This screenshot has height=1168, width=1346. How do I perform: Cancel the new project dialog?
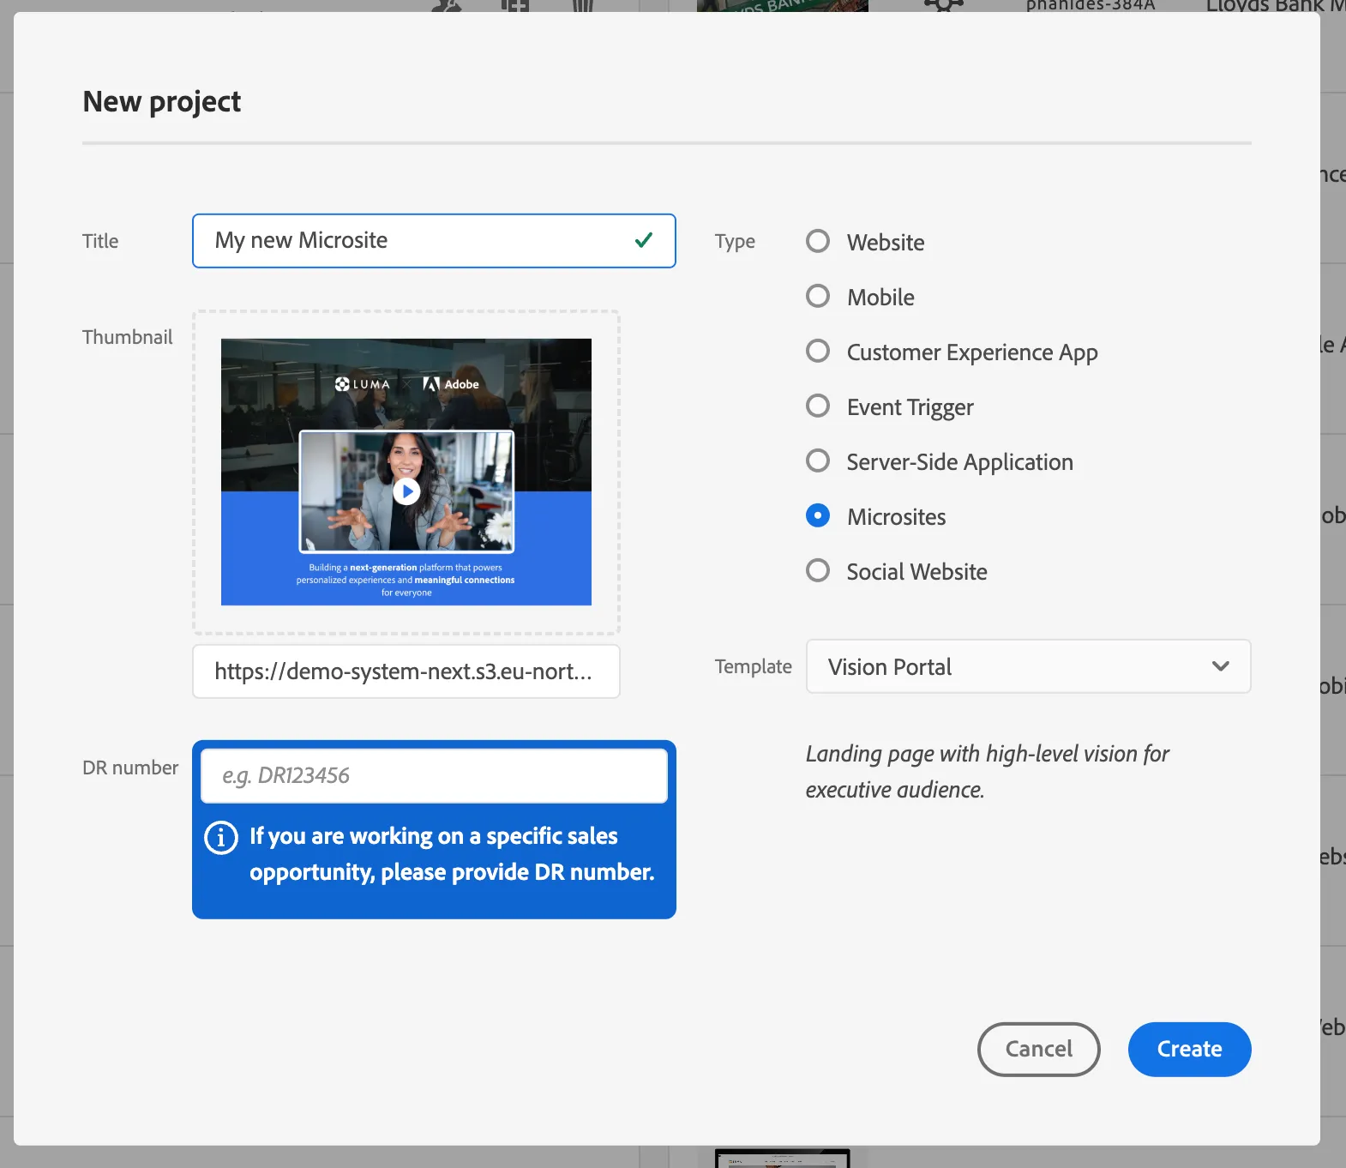point(1038,1049)
